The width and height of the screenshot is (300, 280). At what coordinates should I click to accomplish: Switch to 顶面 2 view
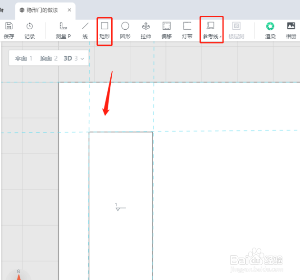[49, 58]
